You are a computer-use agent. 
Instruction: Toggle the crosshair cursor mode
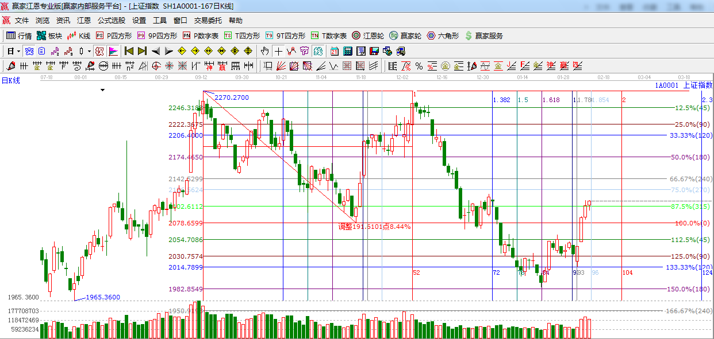(x=278, y=51)
